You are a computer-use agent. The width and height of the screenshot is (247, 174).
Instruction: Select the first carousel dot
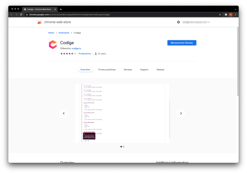(121, 147)
